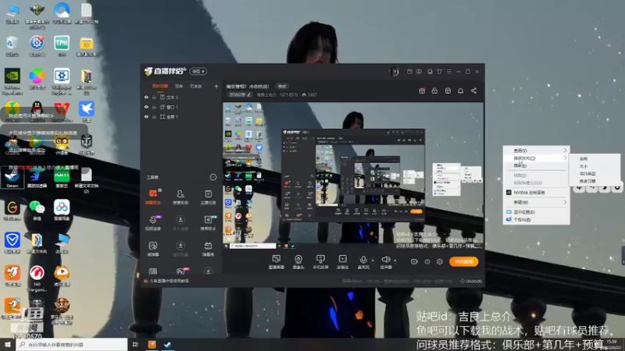Toggle visibility eye of 窗口 1 source

146,107
